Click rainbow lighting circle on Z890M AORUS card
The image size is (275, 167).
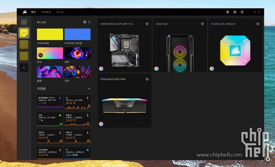coord(101,69)
